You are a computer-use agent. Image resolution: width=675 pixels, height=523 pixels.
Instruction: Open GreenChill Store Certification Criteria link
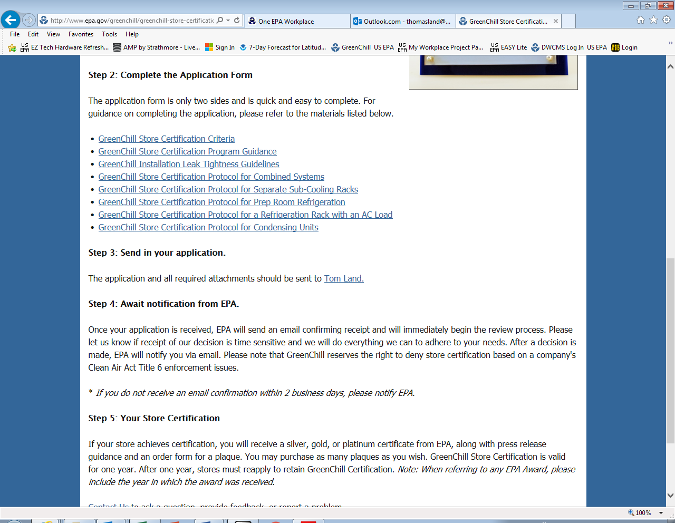[x=167, y=139]
